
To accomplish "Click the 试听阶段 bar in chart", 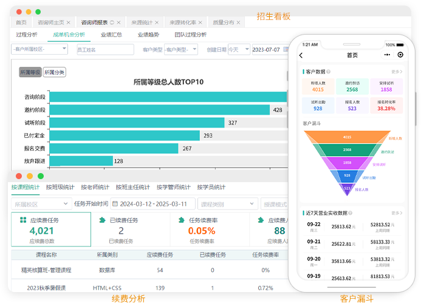I will tap(137, 123).
